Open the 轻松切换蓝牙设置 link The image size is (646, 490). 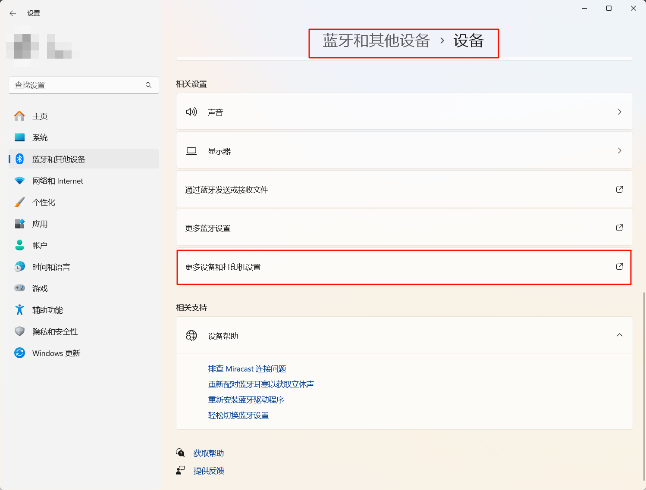click(238, 415)
